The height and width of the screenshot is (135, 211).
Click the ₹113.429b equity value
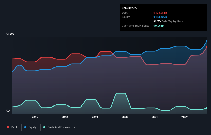click(160, 17)
